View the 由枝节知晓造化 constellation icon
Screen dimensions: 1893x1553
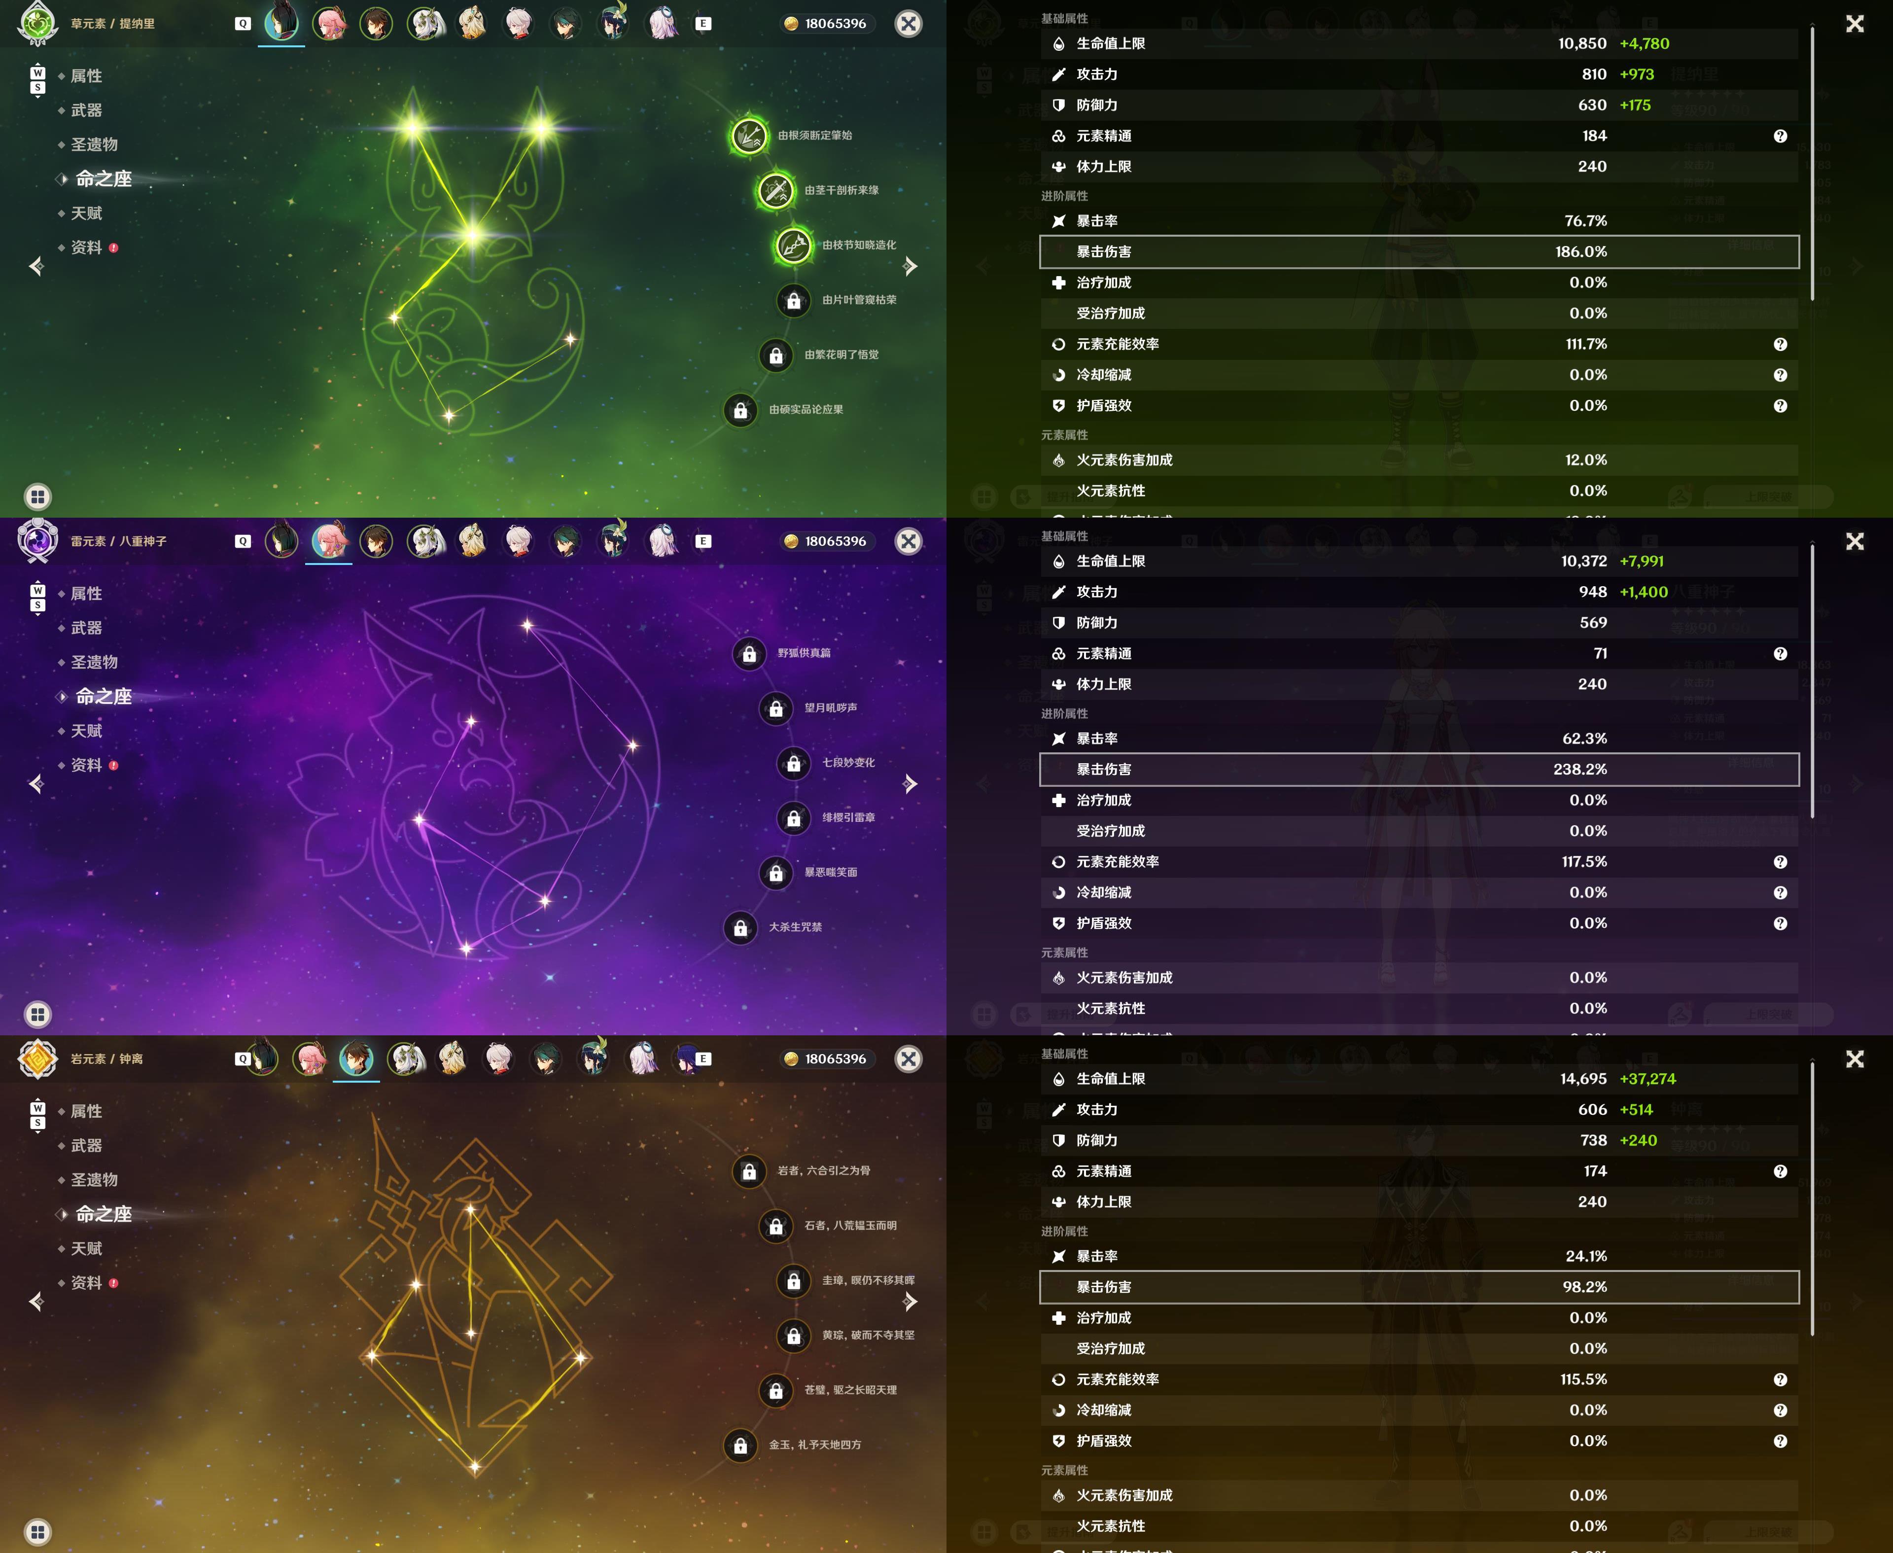[794, 245]
